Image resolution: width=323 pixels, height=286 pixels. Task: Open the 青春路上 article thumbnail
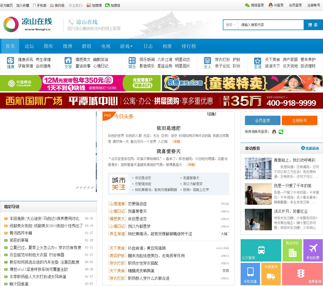[x=258, y=168]
